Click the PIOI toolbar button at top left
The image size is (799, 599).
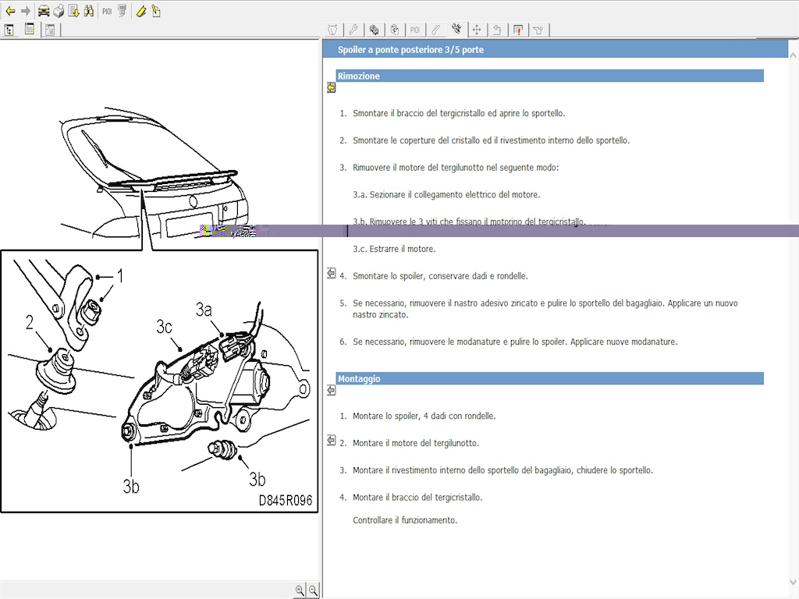[107, 11]
